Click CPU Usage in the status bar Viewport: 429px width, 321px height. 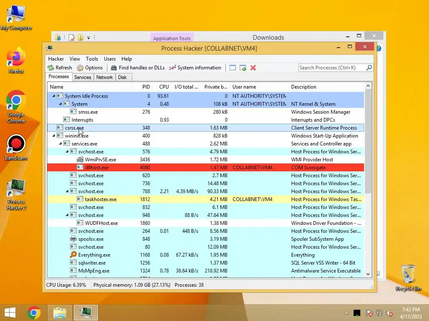(x=66, y=285)
